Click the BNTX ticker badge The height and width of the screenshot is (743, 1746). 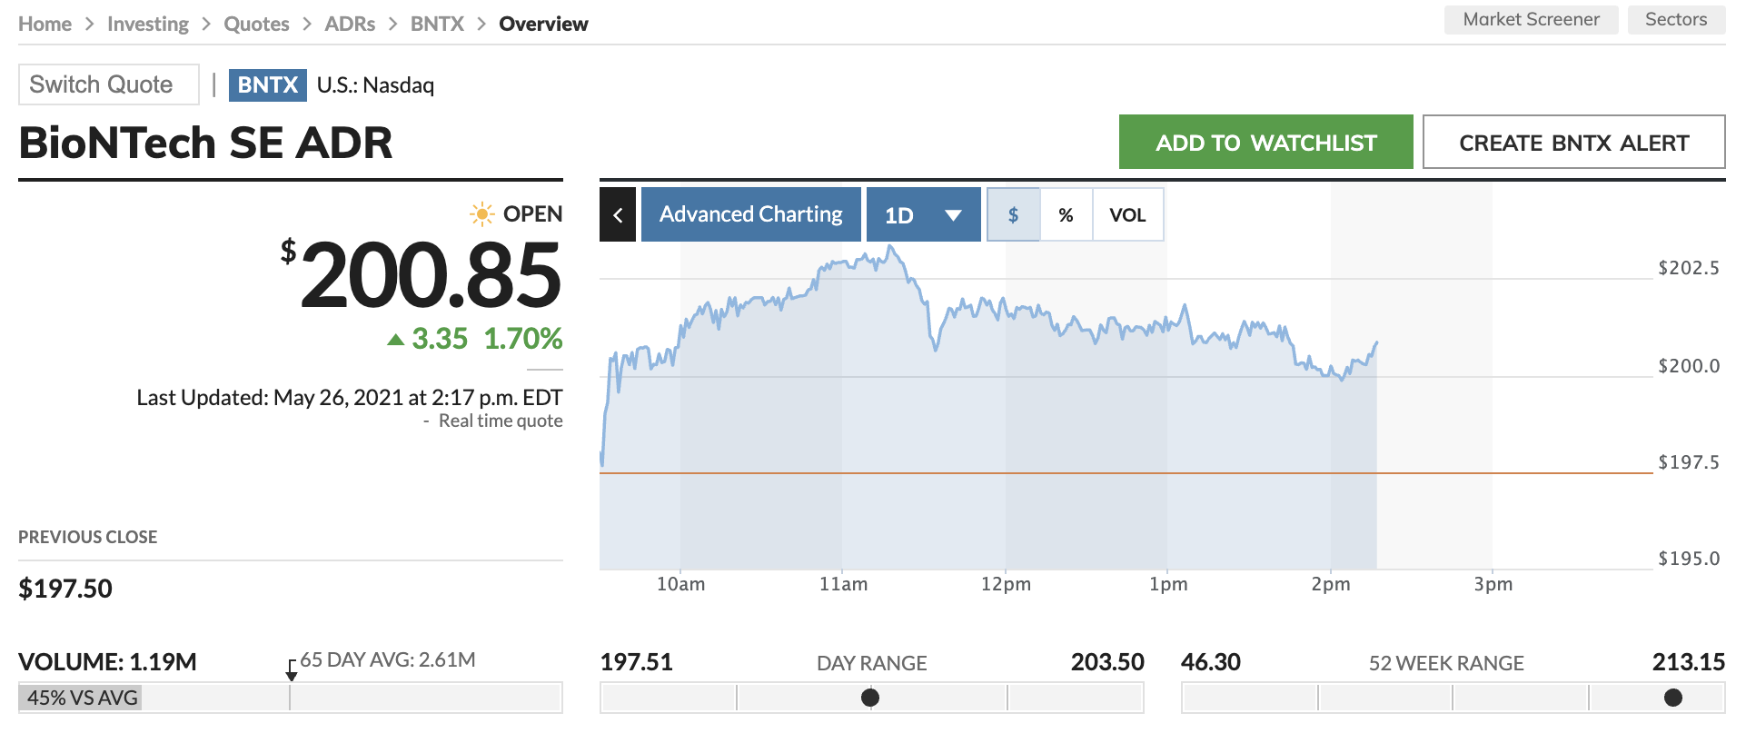click(267, 84)
